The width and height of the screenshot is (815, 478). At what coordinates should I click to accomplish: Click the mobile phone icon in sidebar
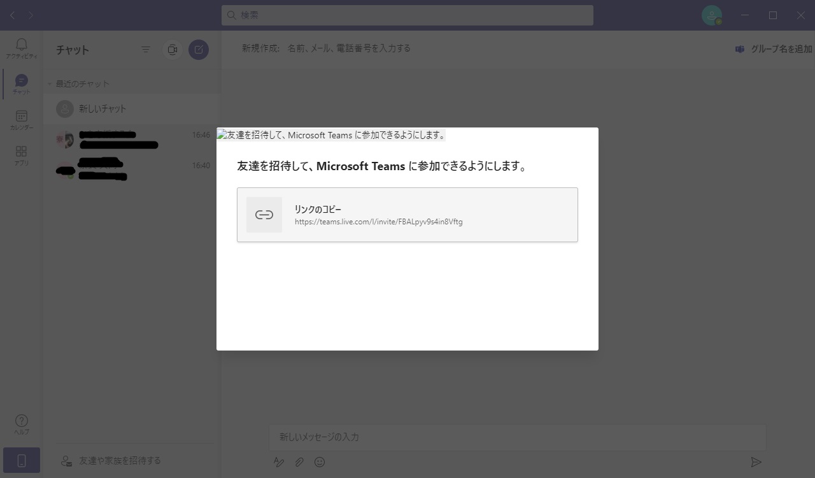22,460
